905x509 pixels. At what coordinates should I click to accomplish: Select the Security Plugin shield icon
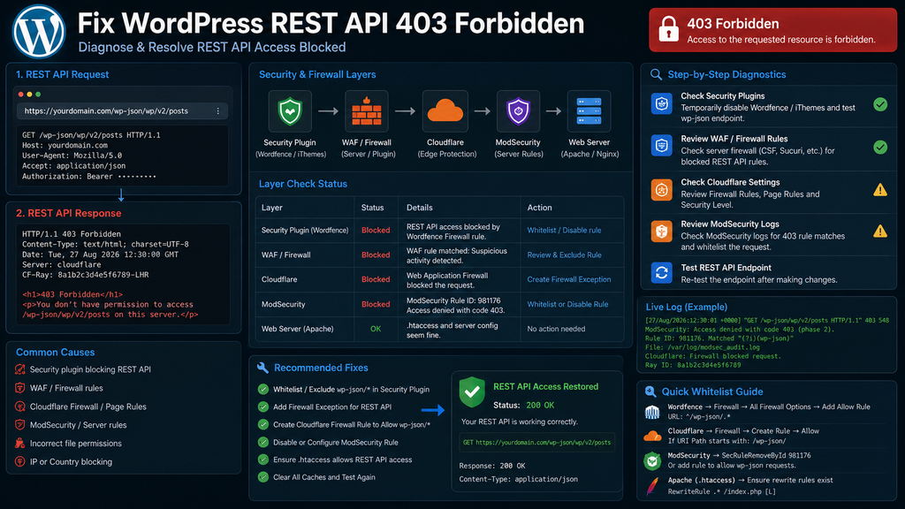click(290, 111)
